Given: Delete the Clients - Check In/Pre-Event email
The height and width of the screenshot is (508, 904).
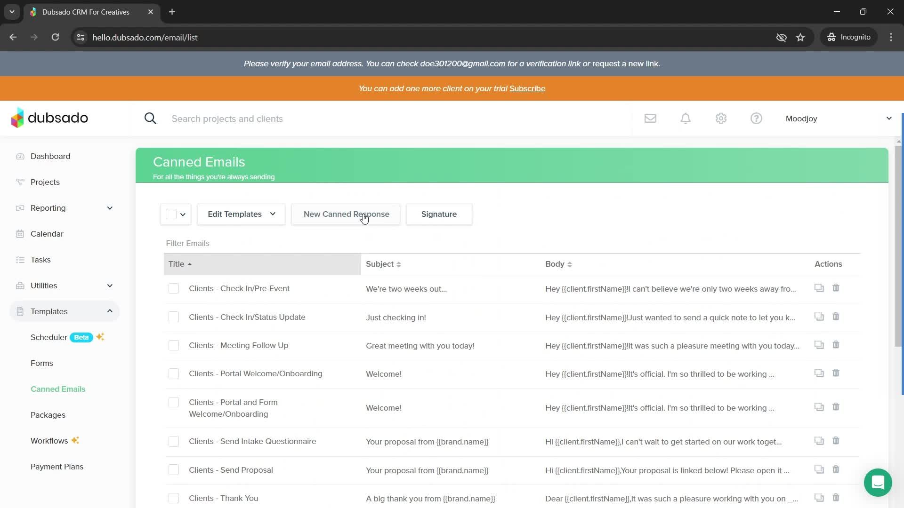Looking at the screenshot, I should click(836, 288).
